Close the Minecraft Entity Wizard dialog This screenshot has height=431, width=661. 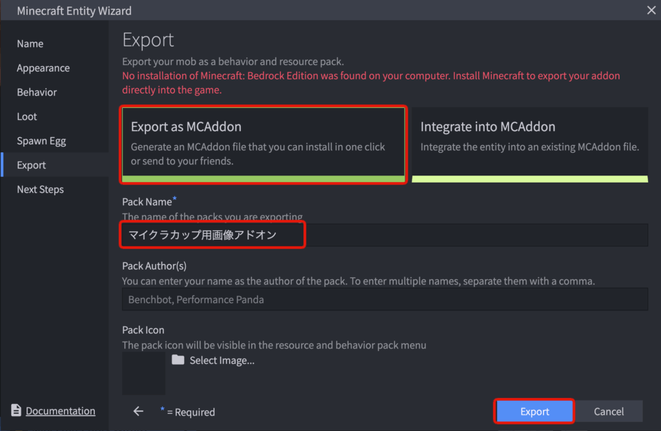coord(651,10)
